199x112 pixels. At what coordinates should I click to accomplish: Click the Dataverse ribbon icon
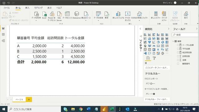pos(77,14)
